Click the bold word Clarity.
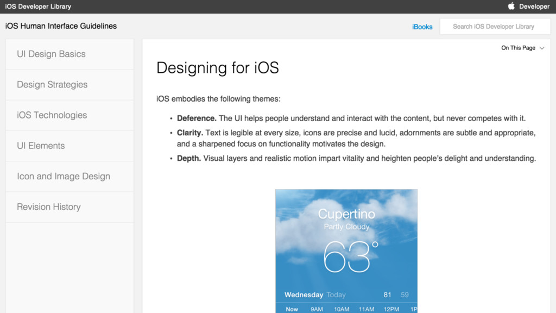This screenshot has height=313, width=556. click(x=189, y=133)
